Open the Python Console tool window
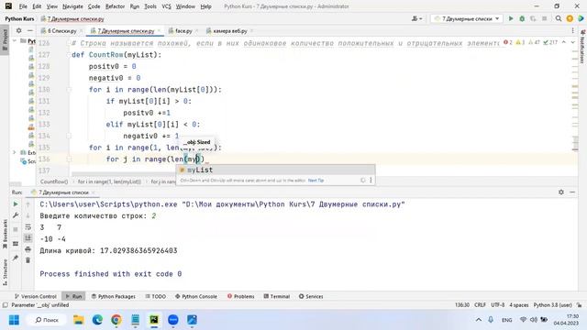Viewport: 587px width, 330px height. click(196, 296)
